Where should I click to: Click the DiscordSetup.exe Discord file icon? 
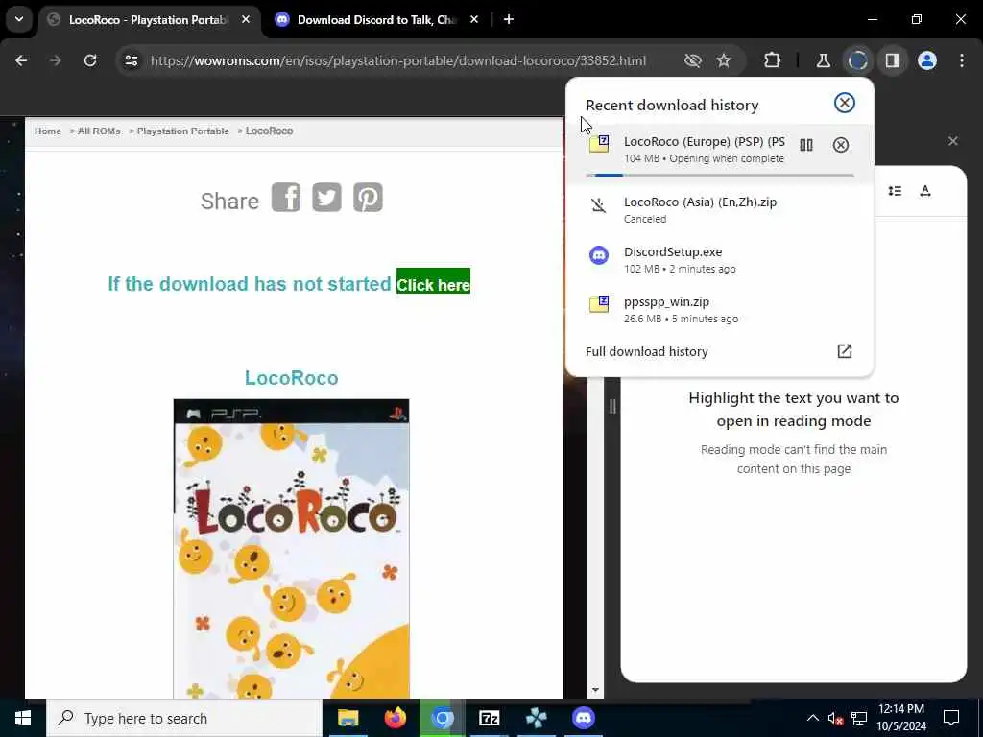(599, 255)
